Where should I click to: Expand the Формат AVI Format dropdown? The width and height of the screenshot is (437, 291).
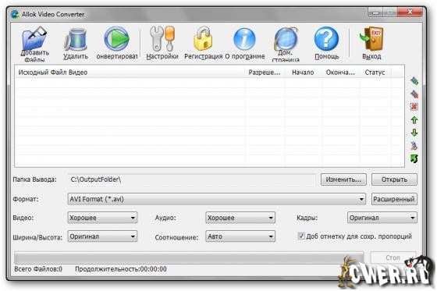[x=217, y=199]
